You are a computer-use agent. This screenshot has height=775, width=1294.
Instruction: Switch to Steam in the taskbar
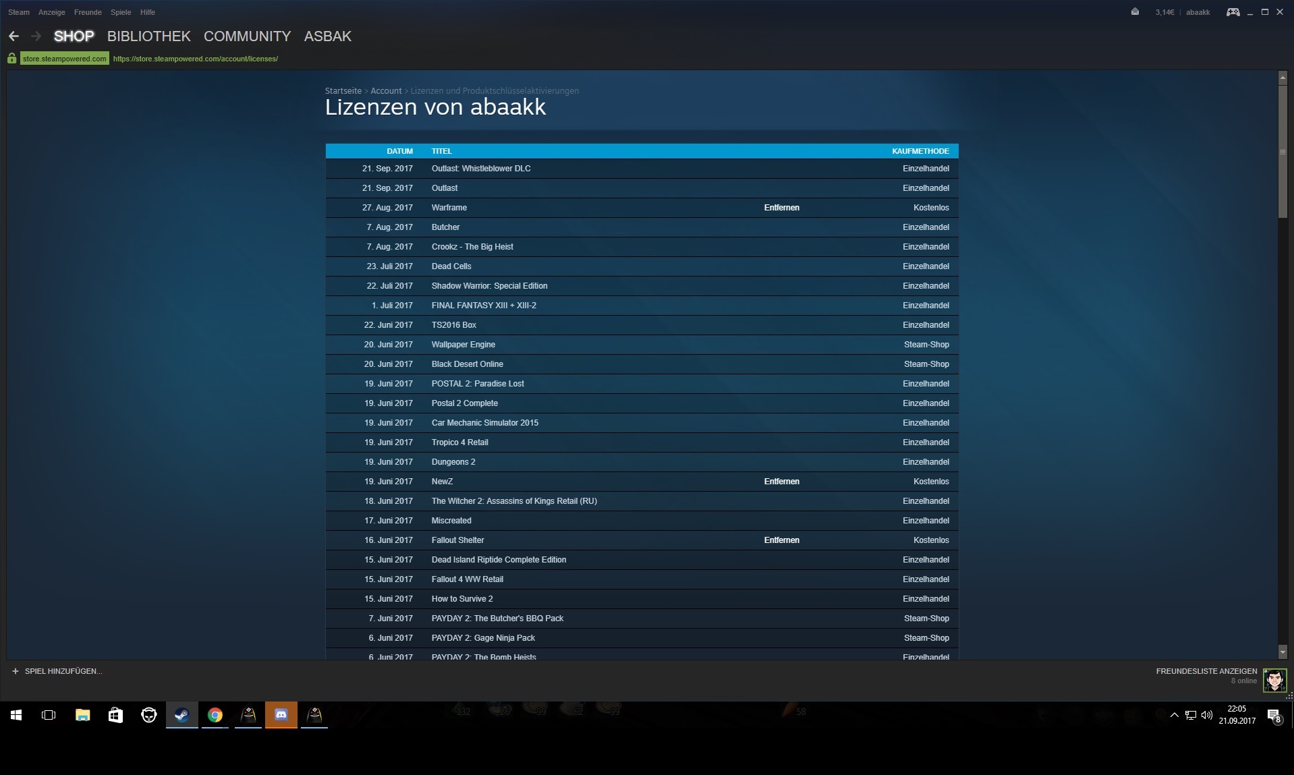click(x=182, y=715)
